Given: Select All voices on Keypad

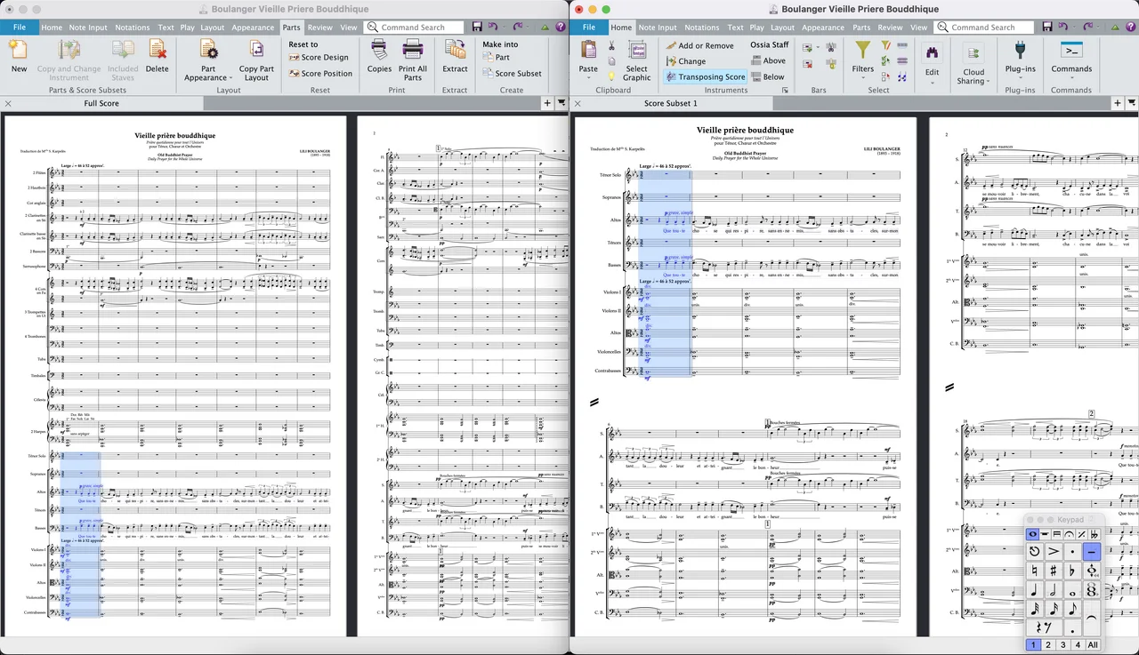Looking at the screenshot, I should click(x=1093, y=645).
